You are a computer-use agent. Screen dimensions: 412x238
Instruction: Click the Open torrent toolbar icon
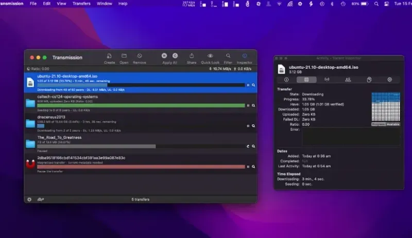click(124, 56)
